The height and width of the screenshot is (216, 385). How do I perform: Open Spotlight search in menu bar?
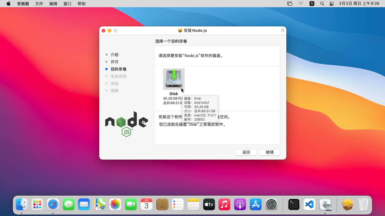click(322, 4)
